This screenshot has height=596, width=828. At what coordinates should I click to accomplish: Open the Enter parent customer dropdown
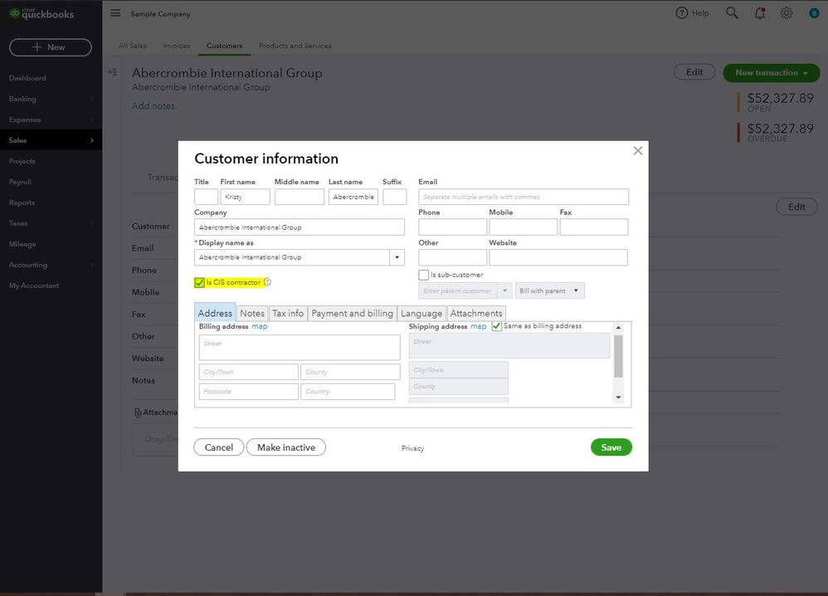click(x=504, y=291)
